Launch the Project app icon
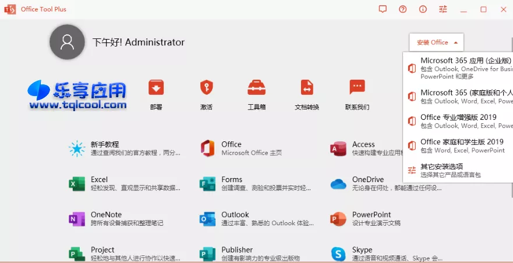Image resolution: width=513 pixels, height=263 pixels. tap(77, 254)
